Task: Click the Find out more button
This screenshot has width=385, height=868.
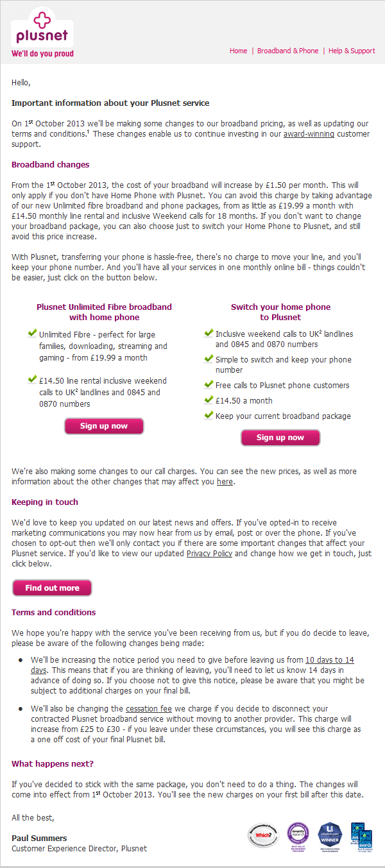Action: pyautogui.click(x=52, y=588)
